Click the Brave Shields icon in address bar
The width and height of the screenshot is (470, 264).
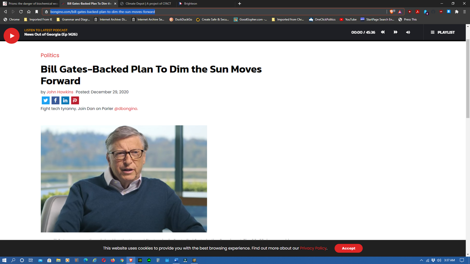[393, 12]
